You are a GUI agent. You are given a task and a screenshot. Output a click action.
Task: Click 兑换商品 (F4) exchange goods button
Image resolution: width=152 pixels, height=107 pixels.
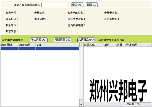click(86, 40)
